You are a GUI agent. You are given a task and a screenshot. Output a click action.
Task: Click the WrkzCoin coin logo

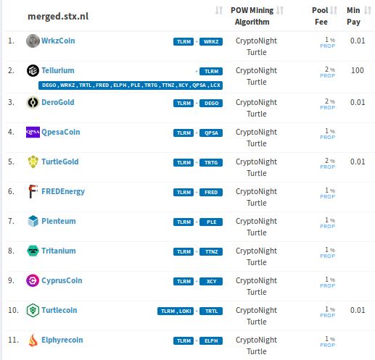[33, 41]
